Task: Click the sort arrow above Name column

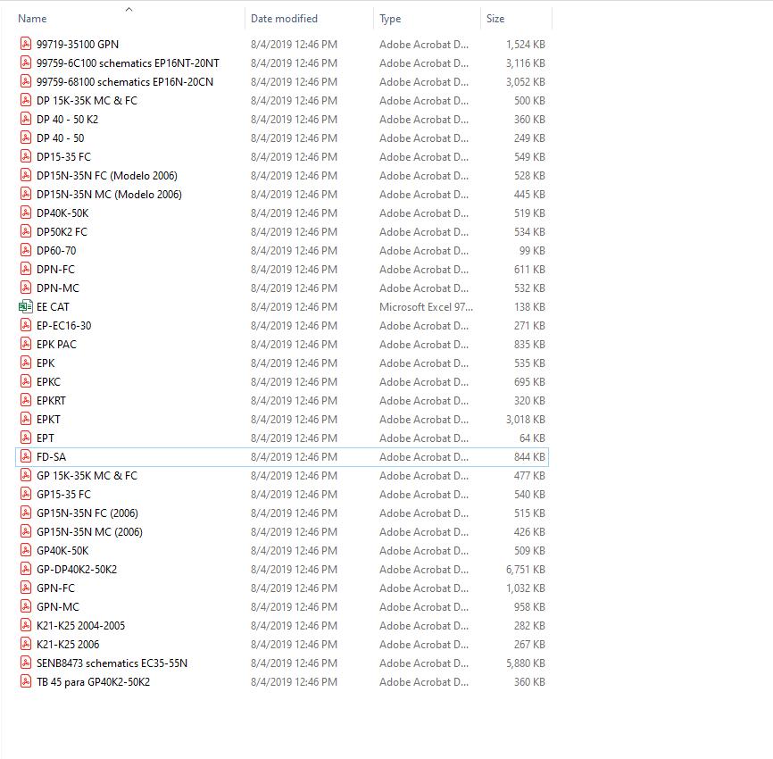Action: click(x=129, y=9)
